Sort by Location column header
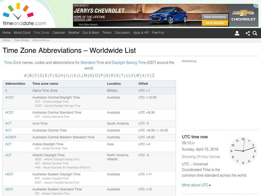This screenshot has width=261, height=196. [114, 84]
